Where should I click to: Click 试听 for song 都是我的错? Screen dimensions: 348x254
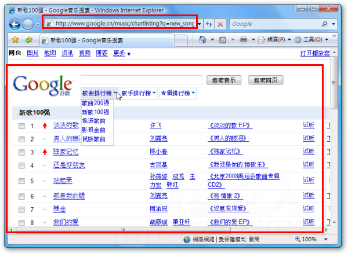click(309, 196)
